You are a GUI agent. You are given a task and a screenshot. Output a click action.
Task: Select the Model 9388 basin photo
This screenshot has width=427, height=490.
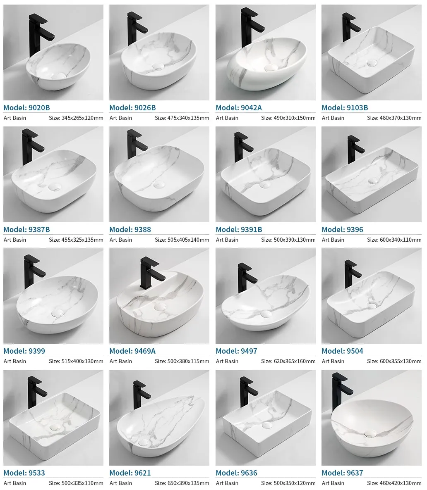[x=159, y=174]
